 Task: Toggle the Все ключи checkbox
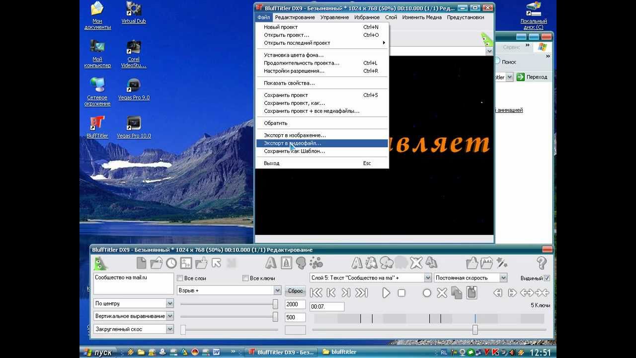pos(245,278)
